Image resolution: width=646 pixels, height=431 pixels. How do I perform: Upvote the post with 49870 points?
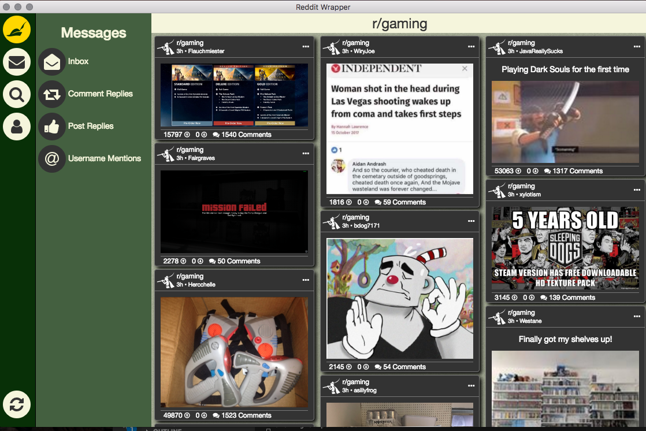pyautogui.click(x=187, y=415)
